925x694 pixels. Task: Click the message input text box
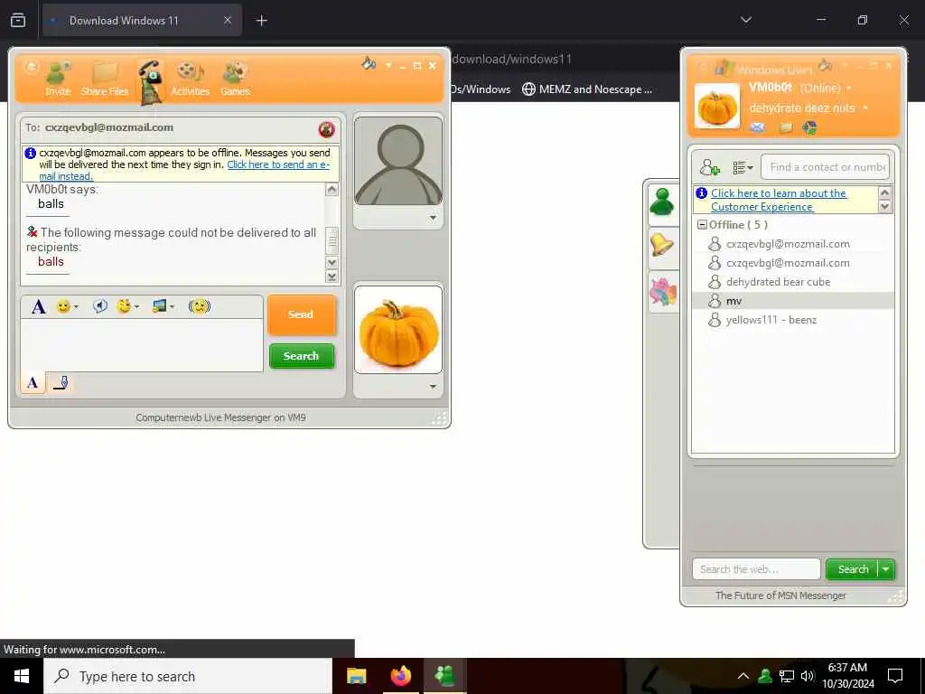click(142, 344)
